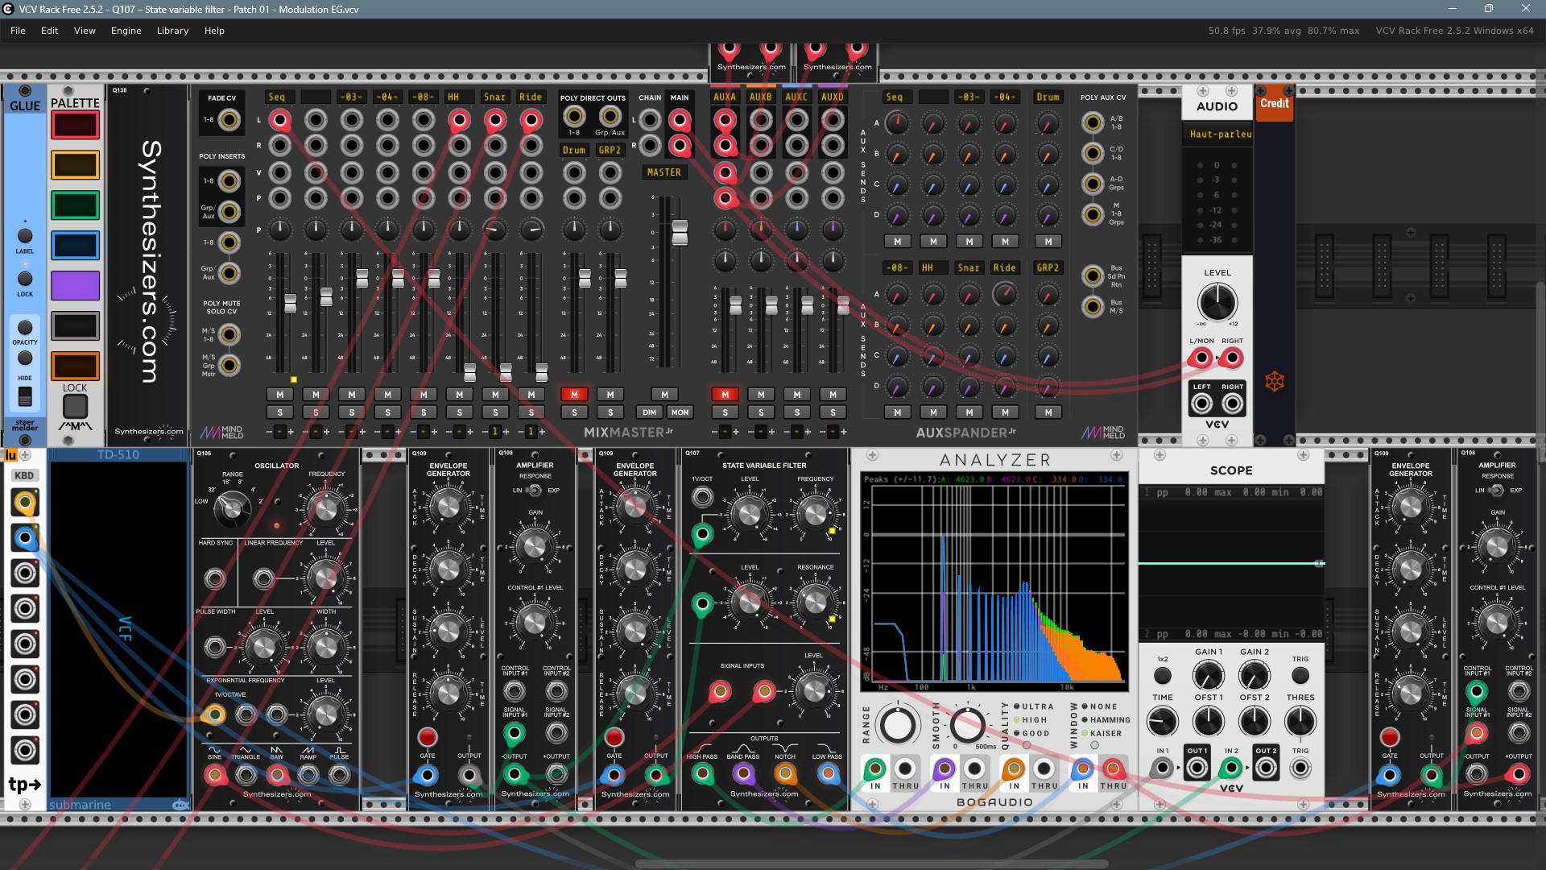This screenshot has width=1546, height=870.
Task: Click the Audio module LEVEL knob
Action: (x=1217, y=303)
